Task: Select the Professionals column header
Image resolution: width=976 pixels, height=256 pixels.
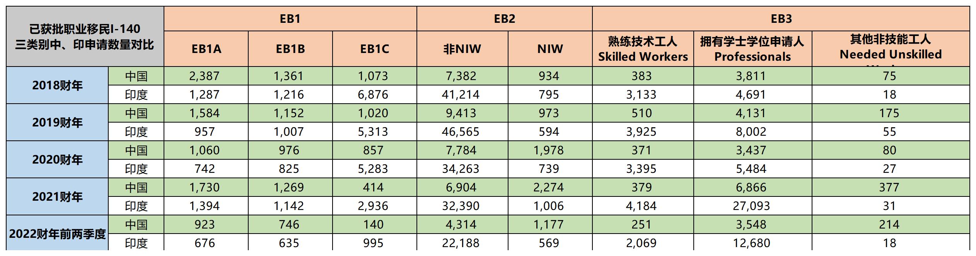Action: (752, 49)
